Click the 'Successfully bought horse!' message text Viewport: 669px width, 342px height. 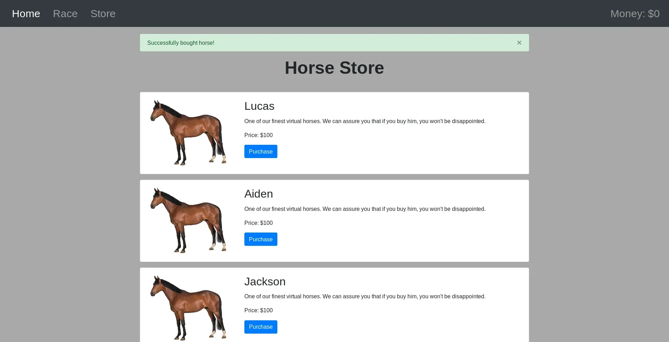181,43
